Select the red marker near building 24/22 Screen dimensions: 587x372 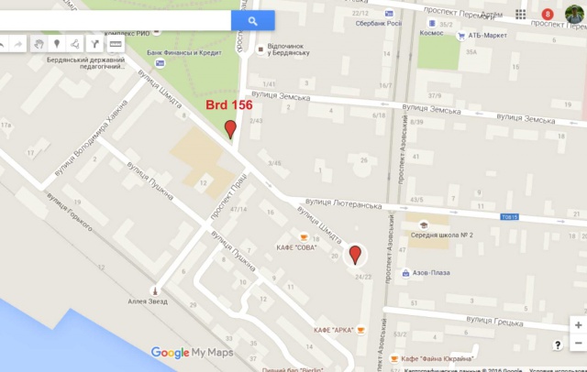(x=355, y=256)
